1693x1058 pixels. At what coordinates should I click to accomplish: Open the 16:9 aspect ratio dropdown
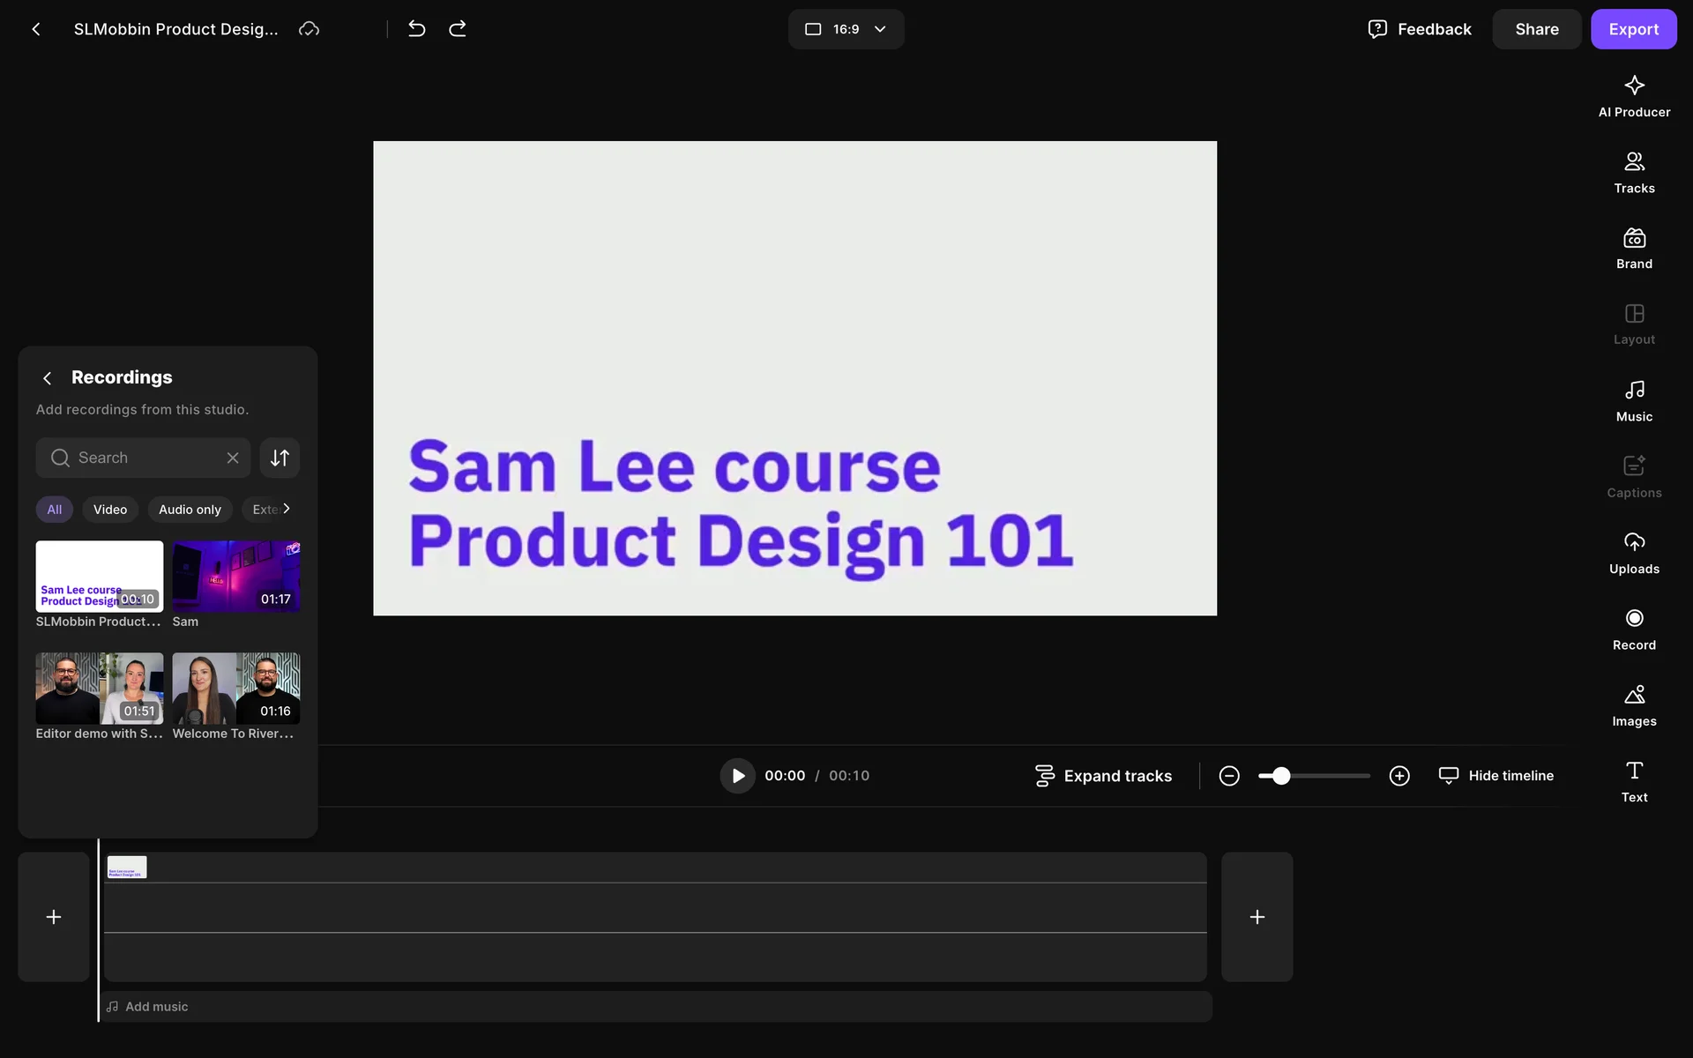click(x=845, y=29)
